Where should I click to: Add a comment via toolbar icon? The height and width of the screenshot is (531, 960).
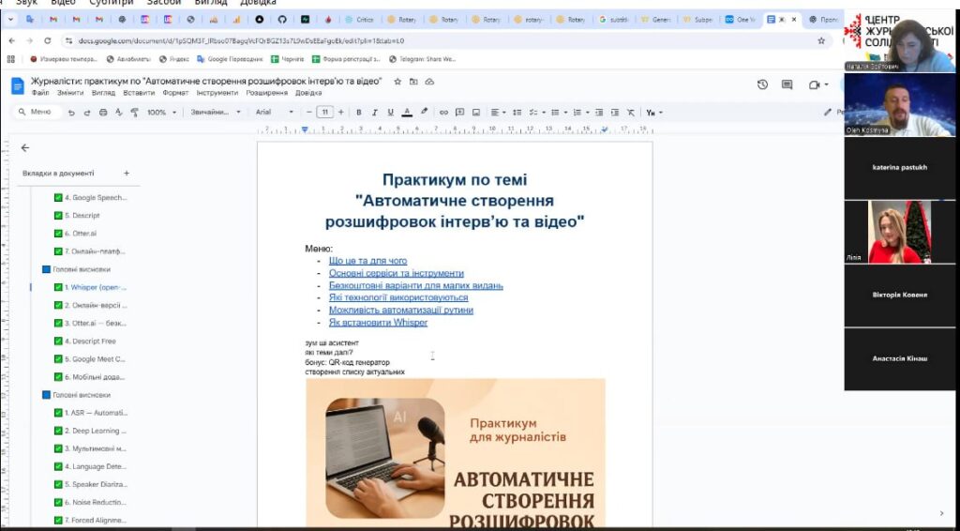click(459, 113)
